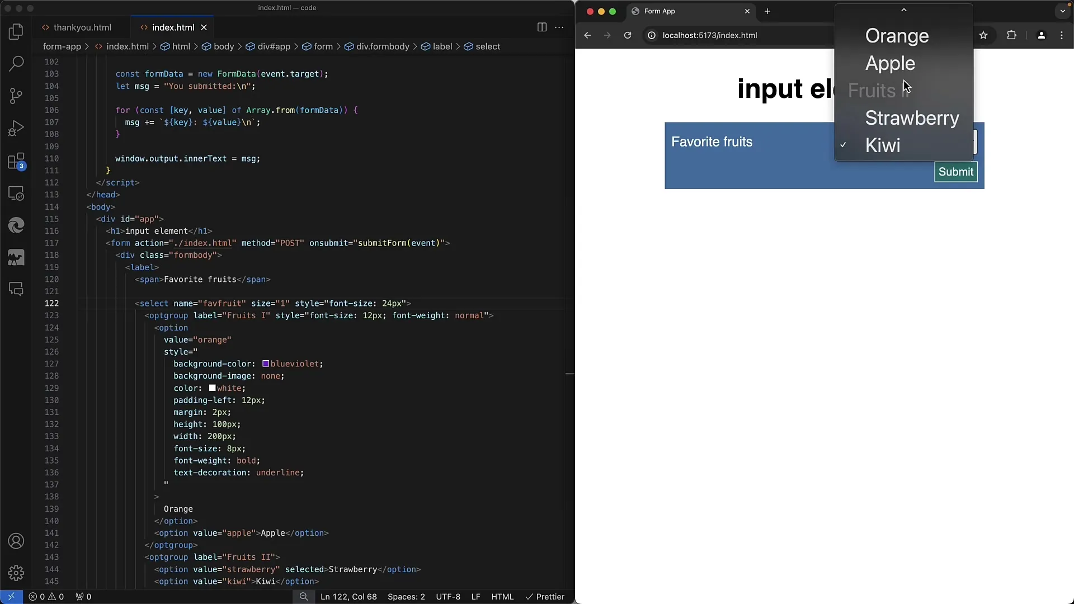Click the Git branch indicator in status bar
Viewport: 1074px width, 604px height.
[11, 597]
